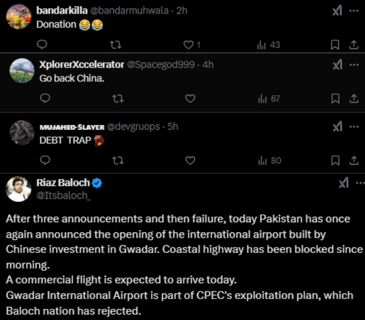The image size is (365, 320).
Task: Open Riaz Baloch's profile name link
Action: [63, 183]
